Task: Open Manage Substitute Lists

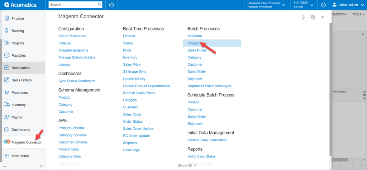Action: pyautogui.click(x=77, y=57)
